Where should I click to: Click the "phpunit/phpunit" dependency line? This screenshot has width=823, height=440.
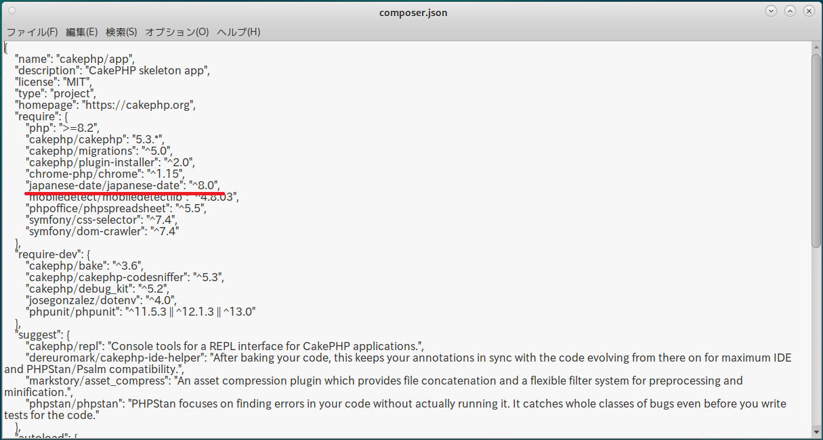[75, 312]
